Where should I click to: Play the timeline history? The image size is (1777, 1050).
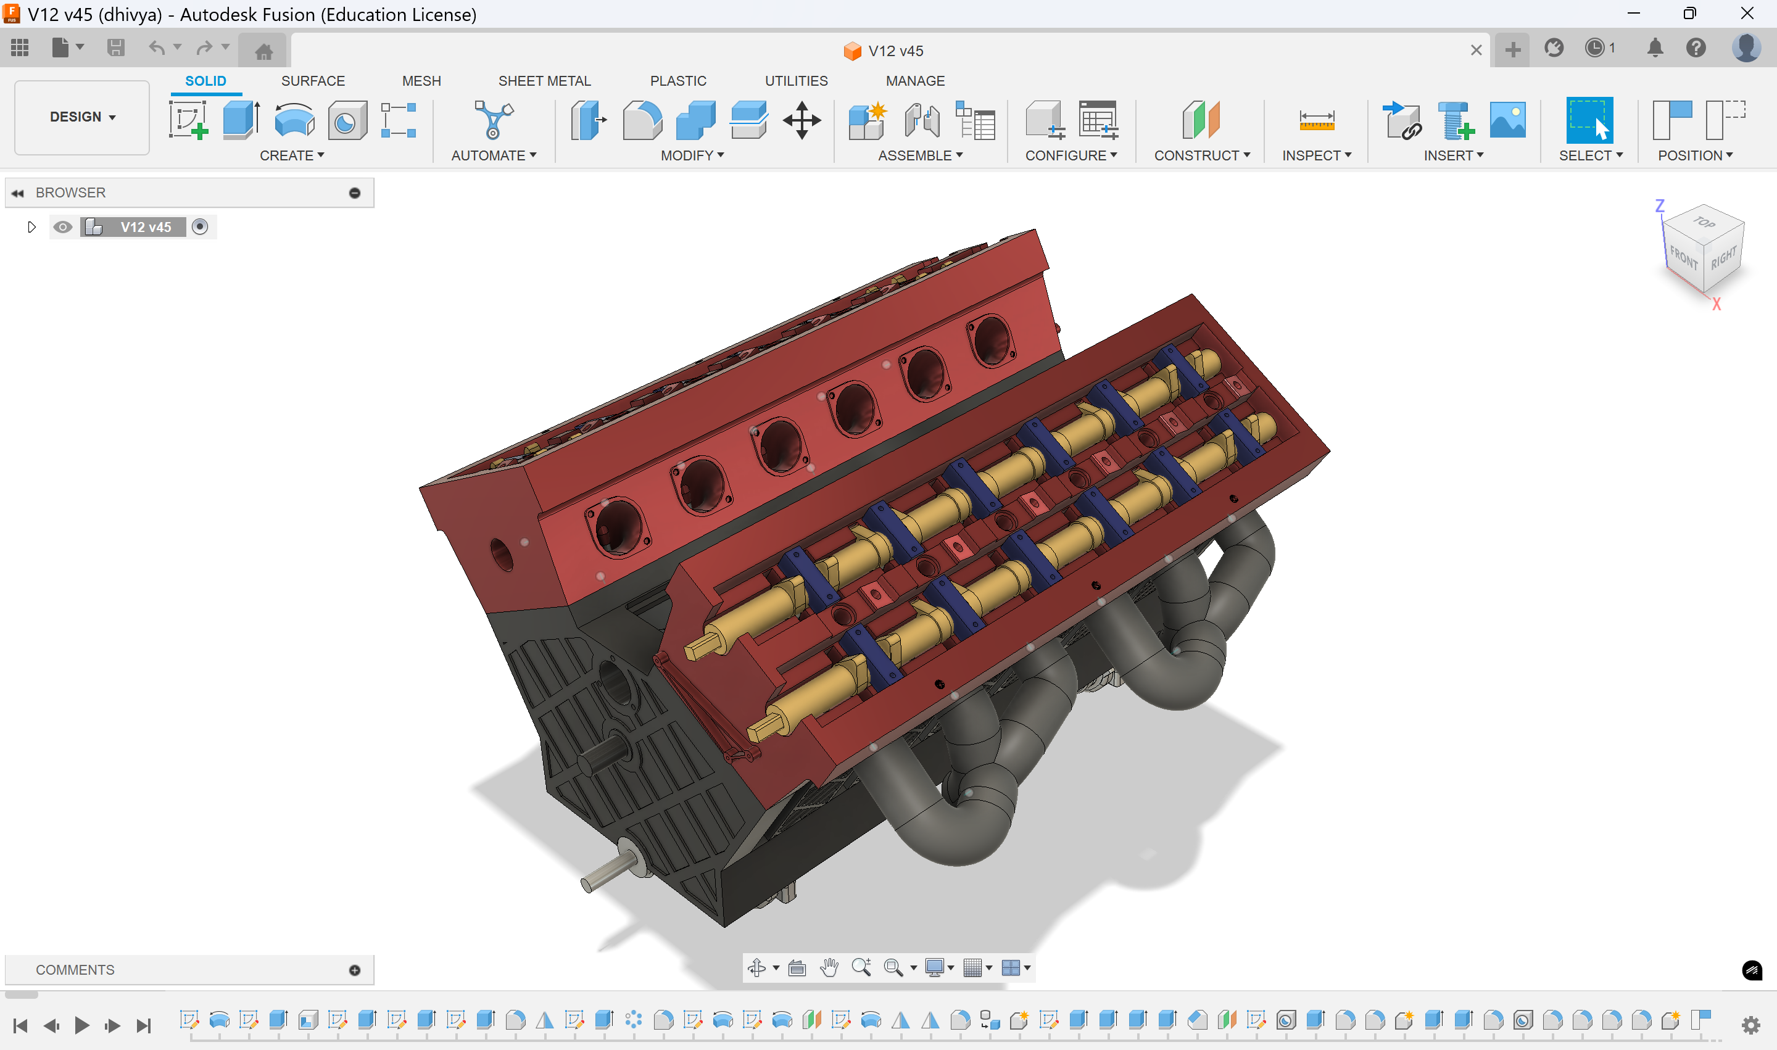point(81,1025)
